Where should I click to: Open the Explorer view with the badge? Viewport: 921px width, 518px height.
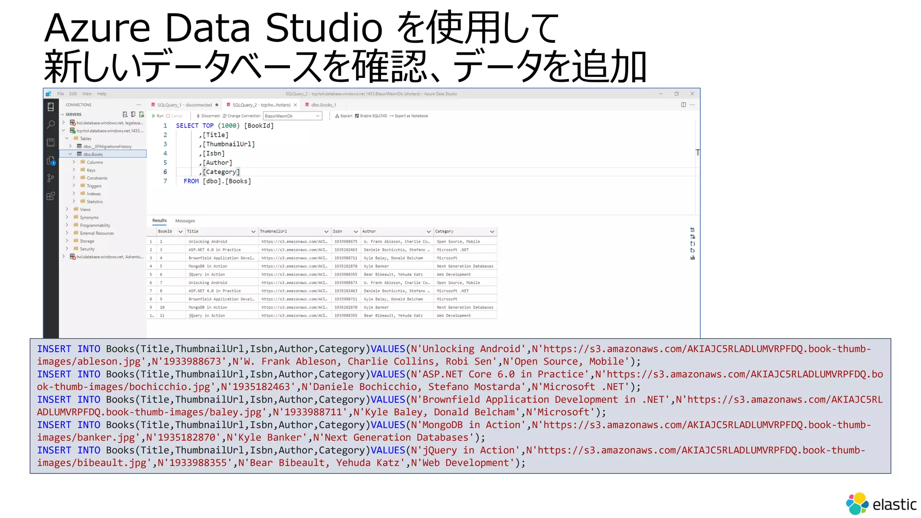[x=51, y=161]
